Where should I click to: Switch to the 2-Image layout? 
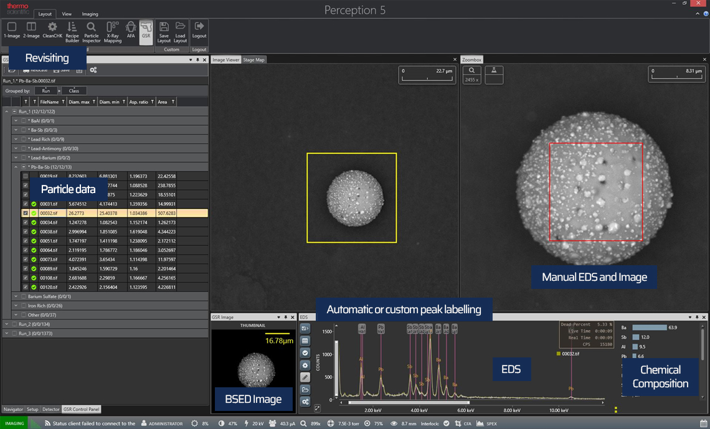tap(31, 31)
